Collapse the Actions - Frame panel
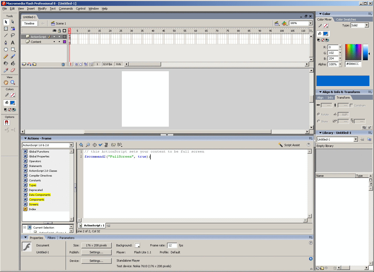 pyautogui.click(x=26, y=138)
